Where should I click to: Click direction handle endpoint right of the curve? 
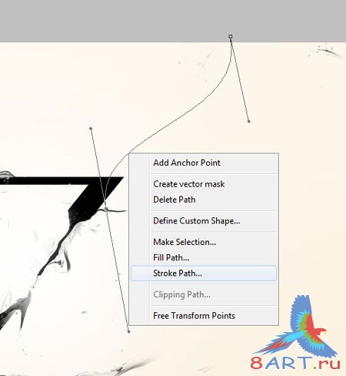point(248,121)
